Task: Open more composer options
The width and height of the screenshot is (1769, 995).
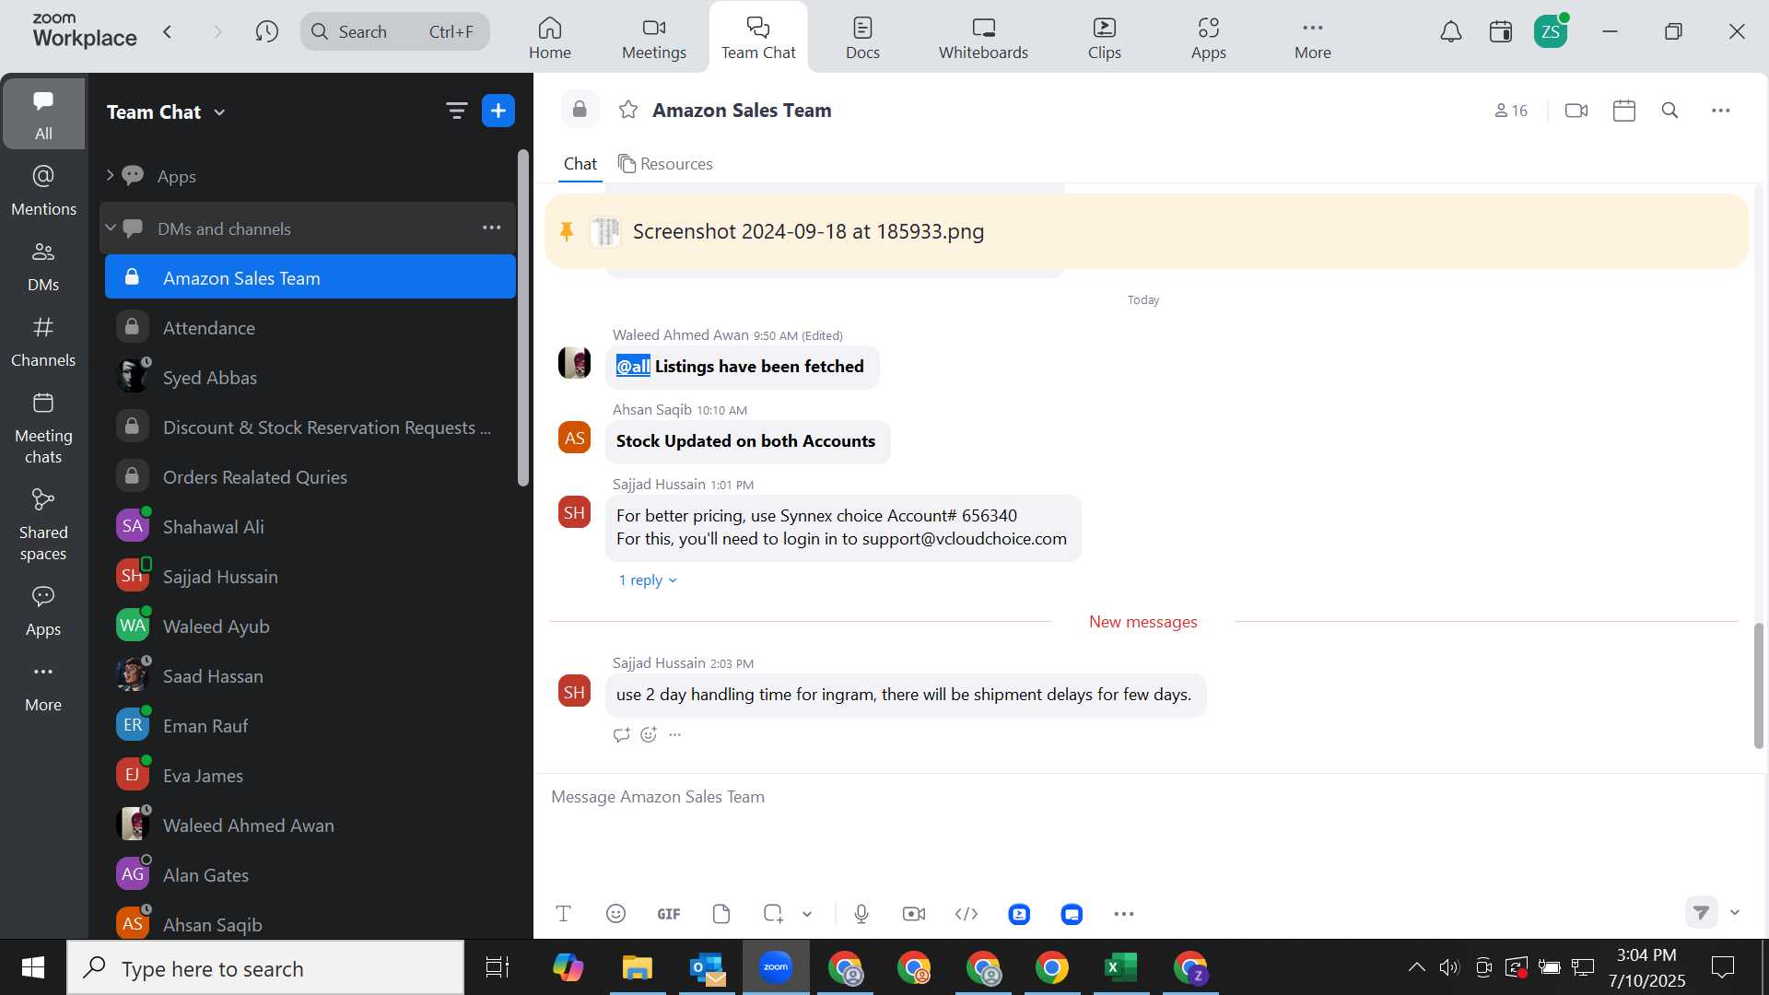Action: [x=1124, y=914]
